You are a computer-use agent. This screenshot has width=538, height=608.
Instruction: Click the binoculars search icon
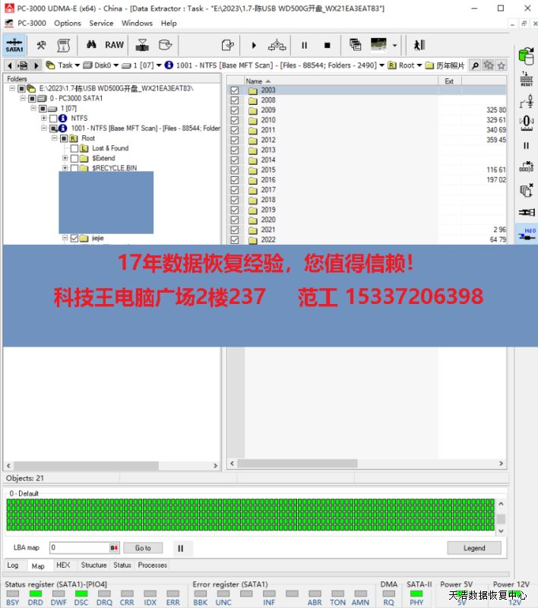point(90,45)
